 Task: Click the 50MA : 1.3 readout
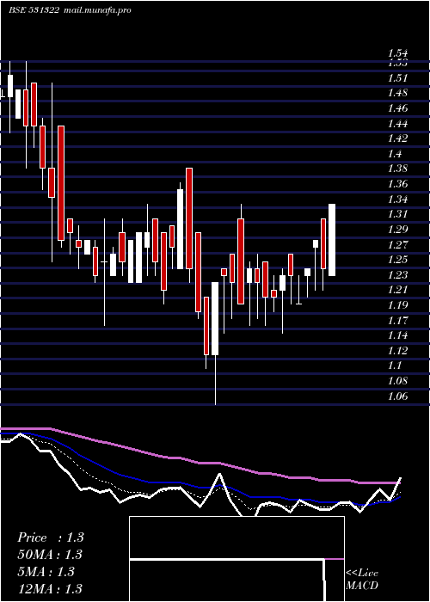(x=50, y=555)
